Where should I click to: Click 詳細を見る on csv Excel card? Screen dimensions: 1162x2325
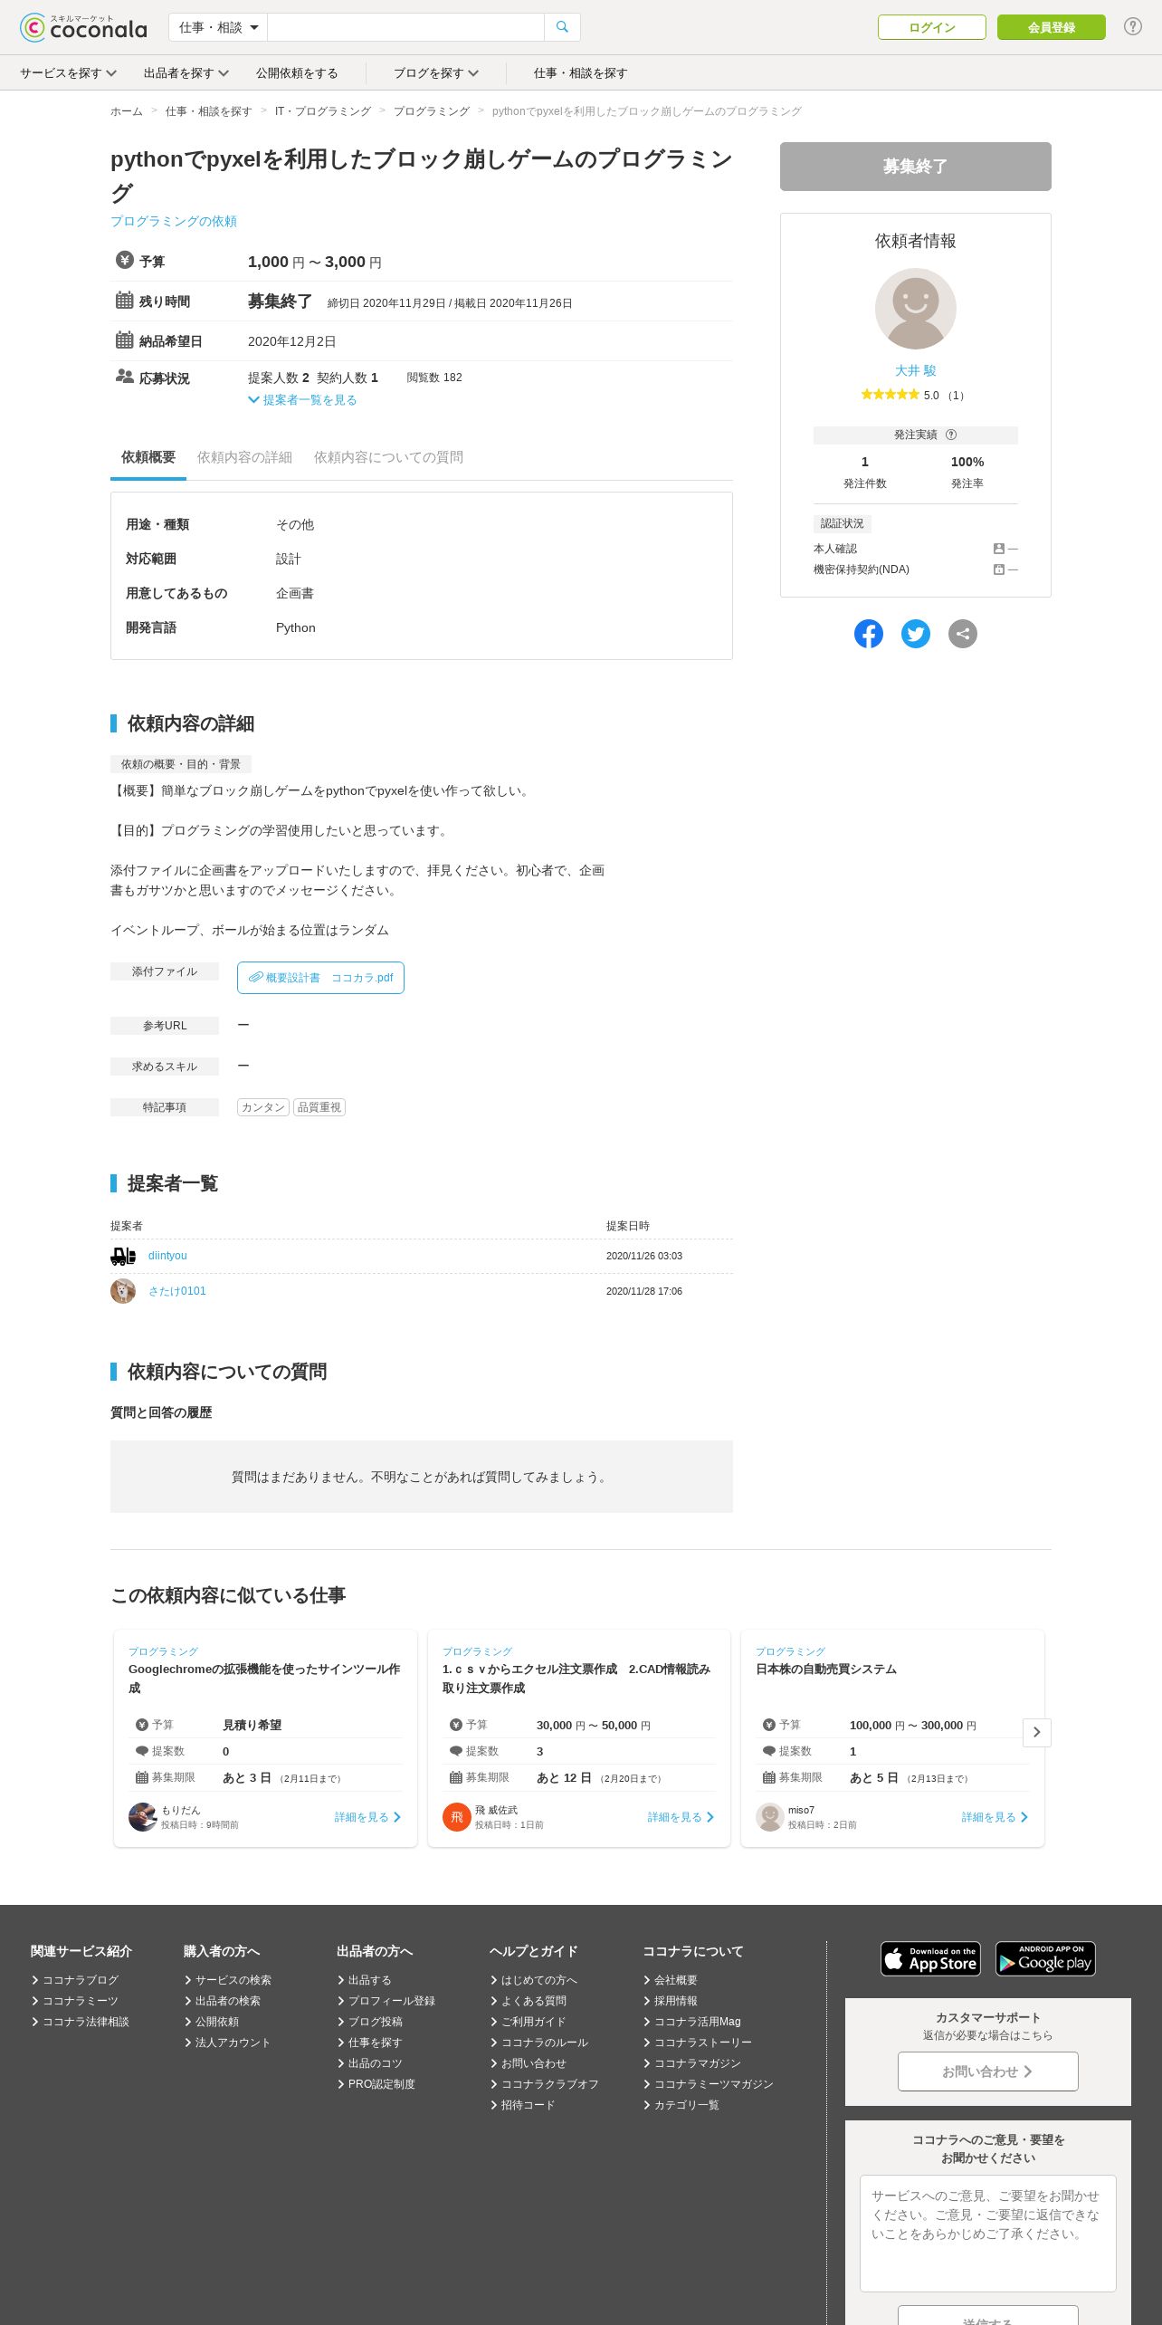point(681,1817)
